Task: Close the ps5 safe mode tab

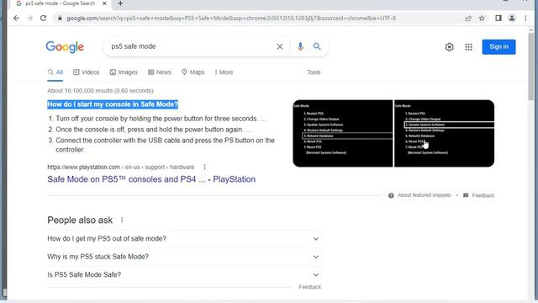Action: (x=104, y=3)
